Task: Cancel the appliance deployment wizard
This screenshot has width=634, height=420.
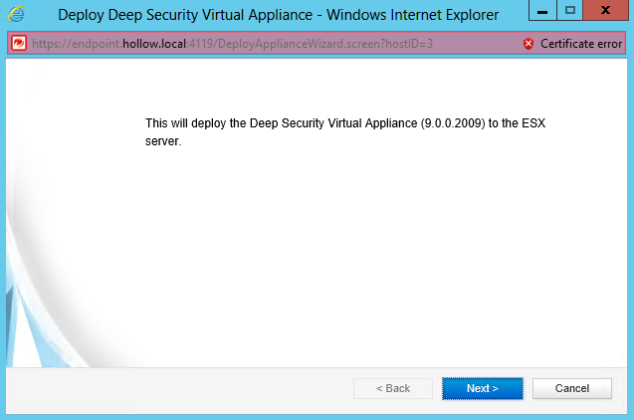Action: click(571, 388)
